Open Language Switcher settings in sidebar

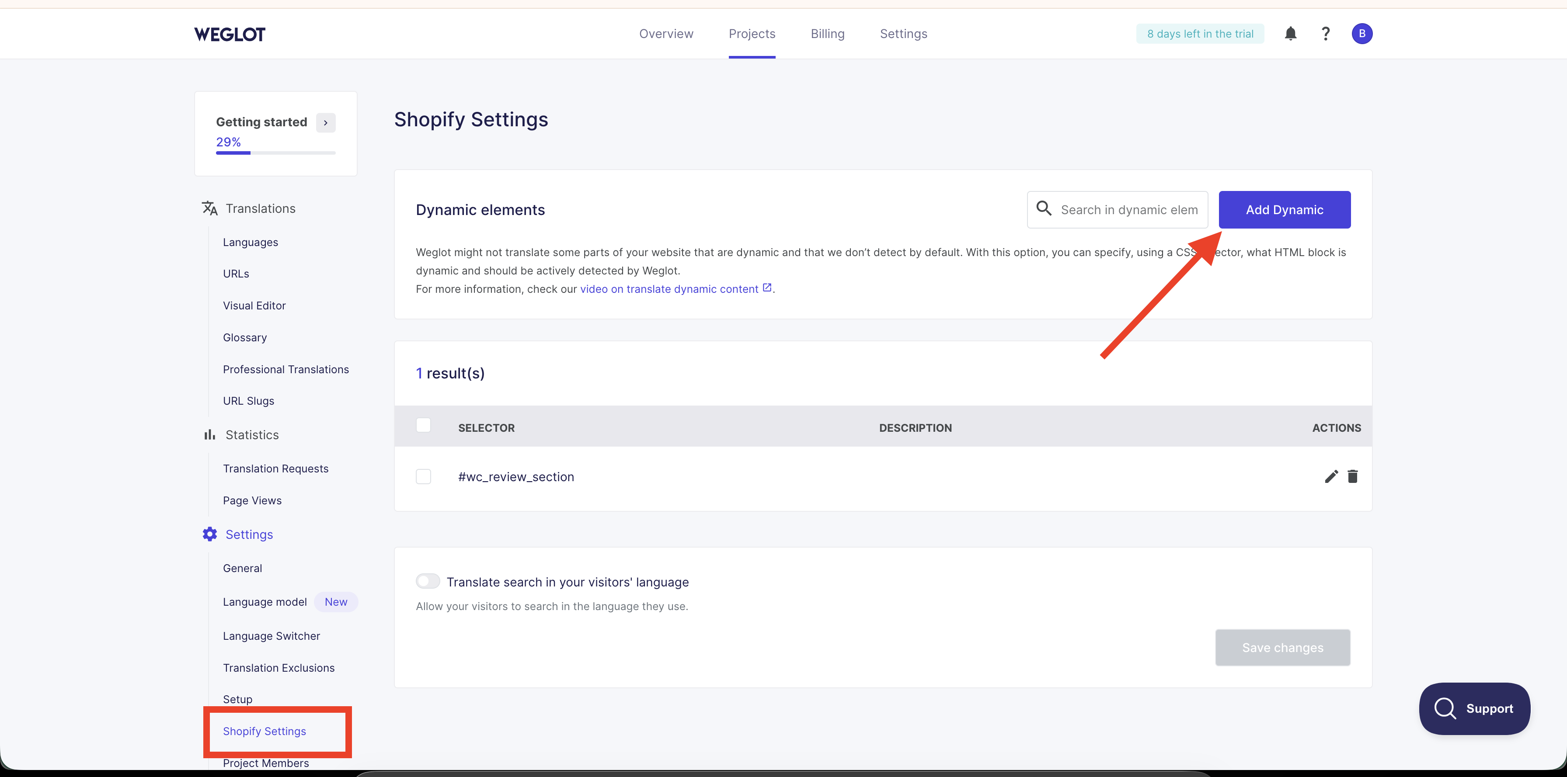pyautogui.click(x=272, y=636)
